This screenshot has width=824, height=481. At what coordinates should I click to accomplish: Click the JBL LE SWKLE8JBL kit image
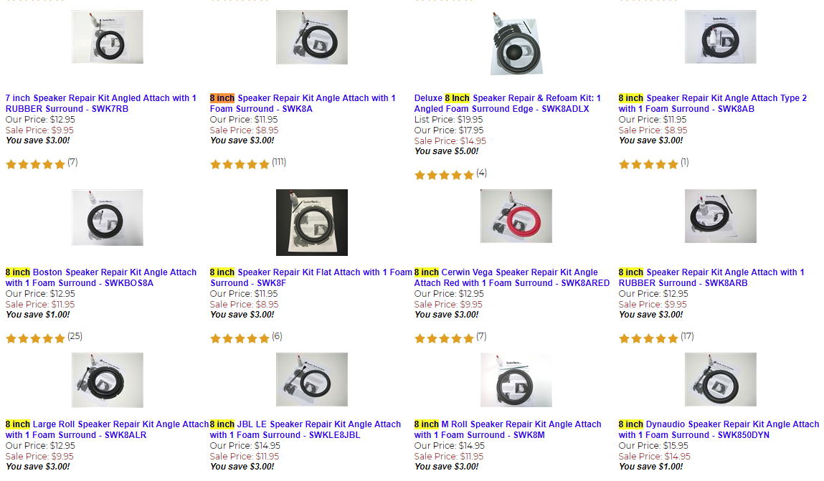pos(312,379)
